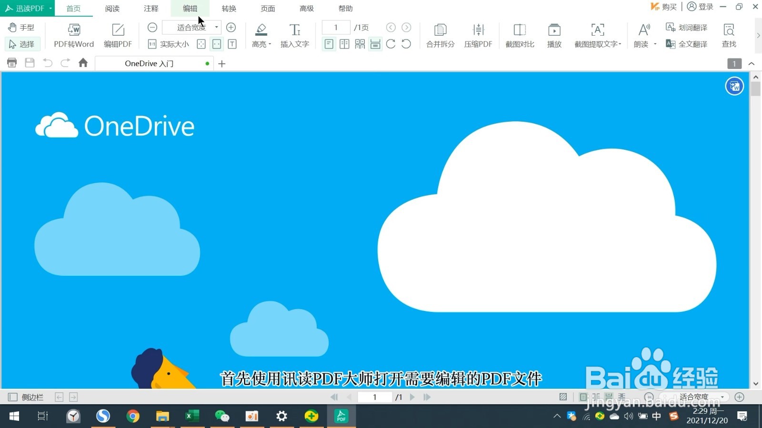This screenshot has width=762, height=428.
Task: Activate the Select (选择) tool
Action: 21,44
